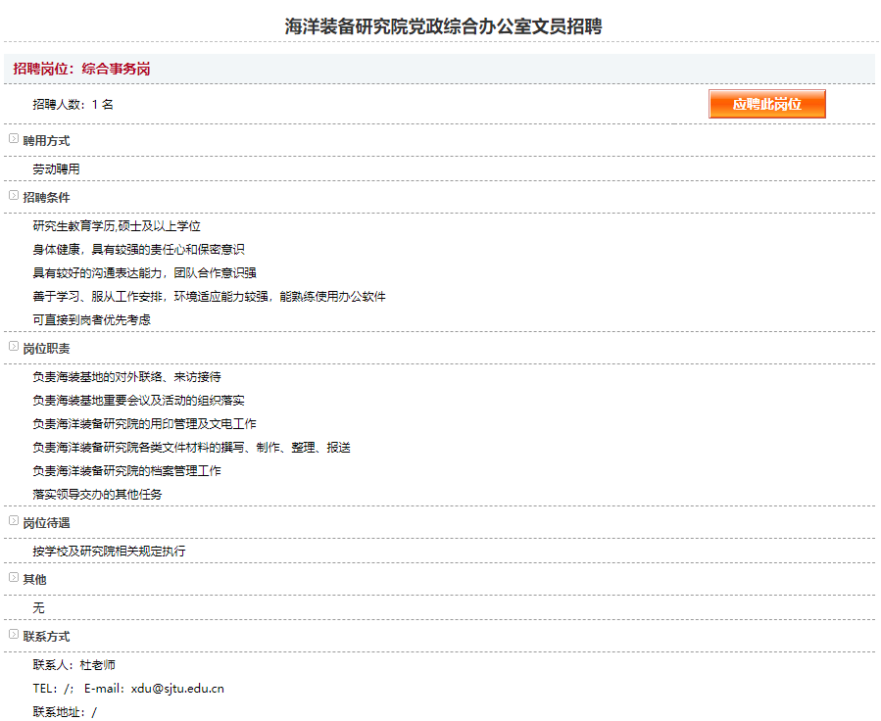The width and height of the screenshot is (881, 721).
Task: Select the 劳动聘用 text
Action: 56,169
